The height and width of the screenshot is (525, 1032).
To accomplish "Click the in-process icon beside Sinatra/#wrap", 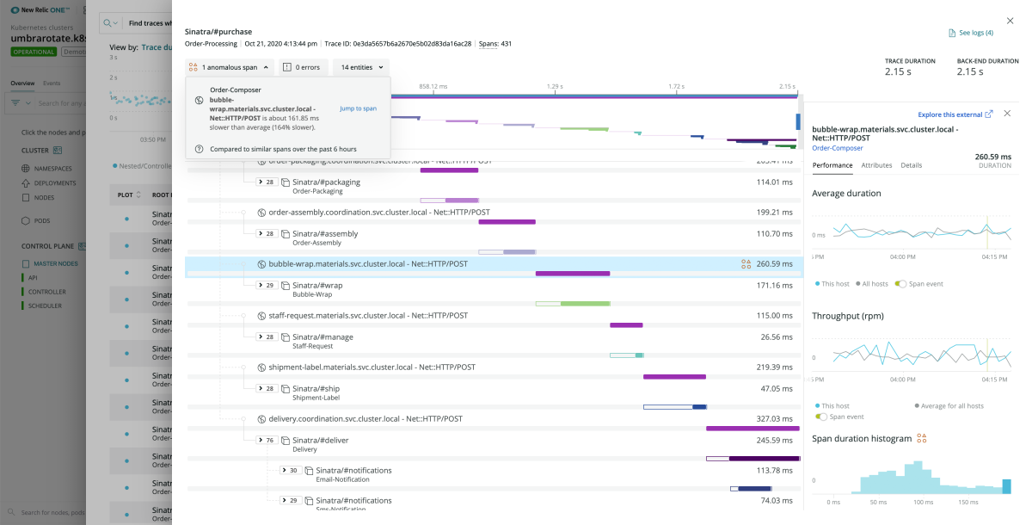I will [286, 285].
